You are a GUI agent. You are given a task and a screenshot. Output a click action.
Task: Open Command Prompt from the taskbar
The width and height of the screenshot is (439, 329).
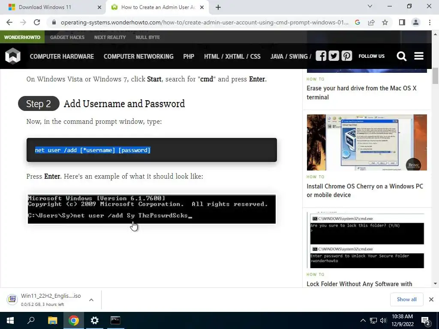click(x=115, y=320)
